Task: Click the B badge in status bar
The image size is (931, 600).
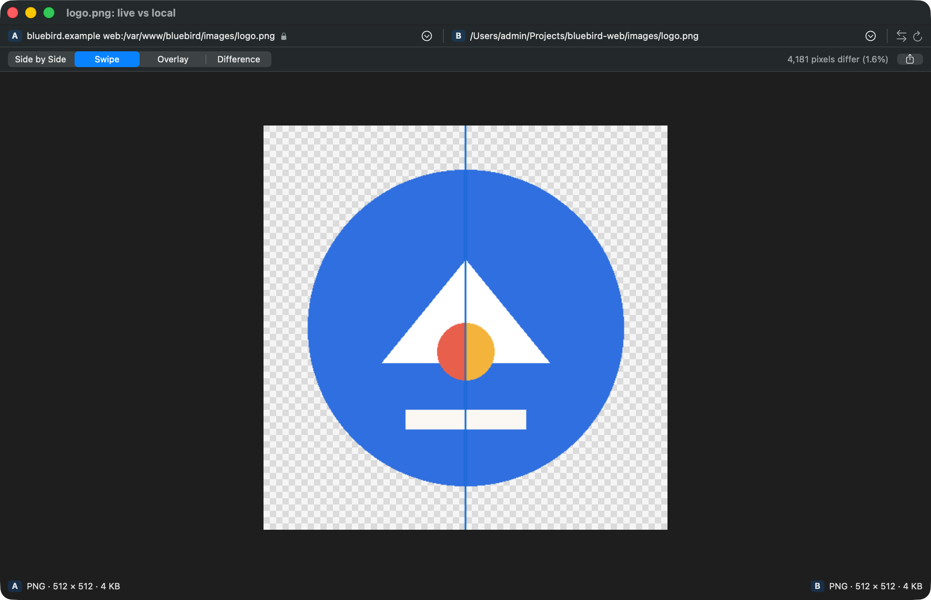Action: click(x=817, y=586)
